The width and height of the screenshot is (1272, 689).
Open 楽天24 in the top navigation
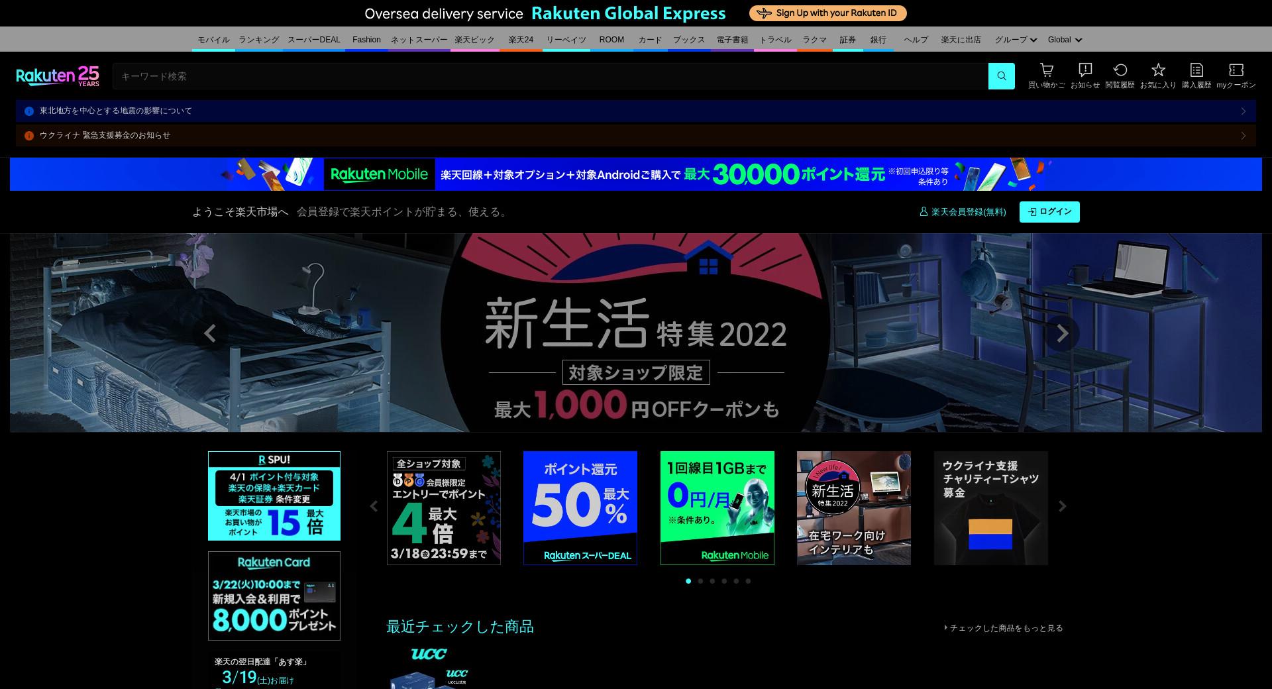[521, 40]
